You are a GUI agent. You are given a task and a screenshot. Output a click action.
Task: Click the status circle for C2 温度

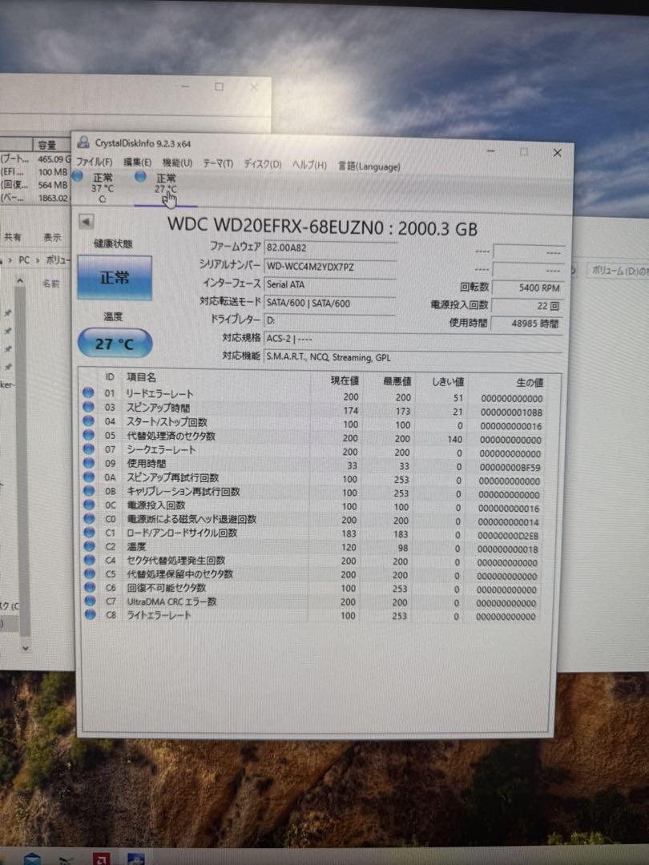89,545
